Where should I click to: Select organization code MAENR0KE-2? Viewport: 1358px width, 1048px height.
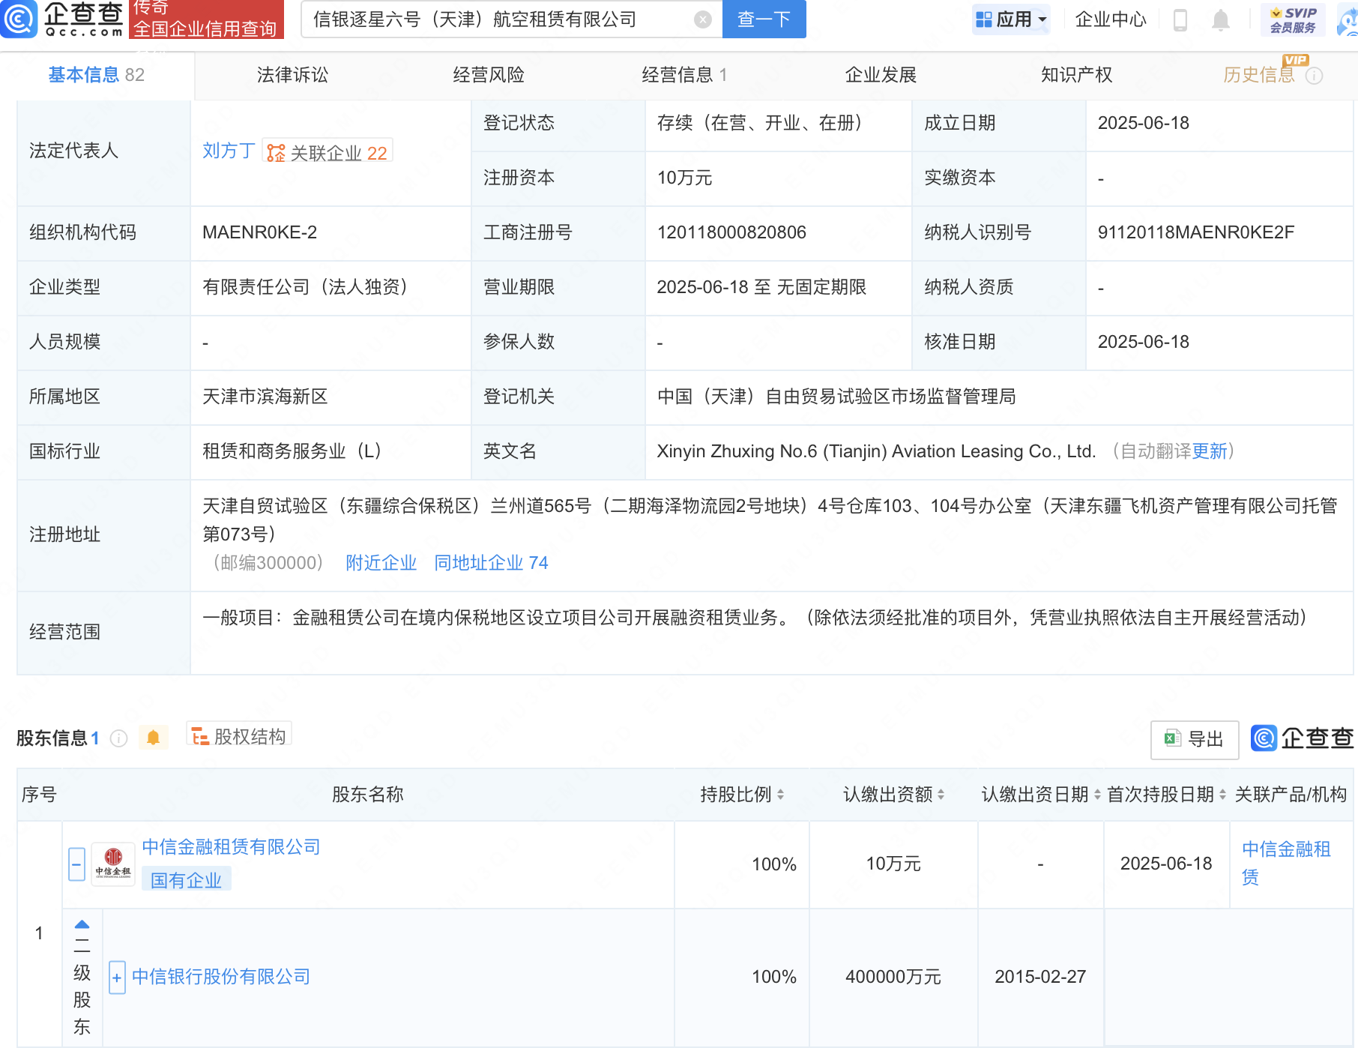pos(259,232)
